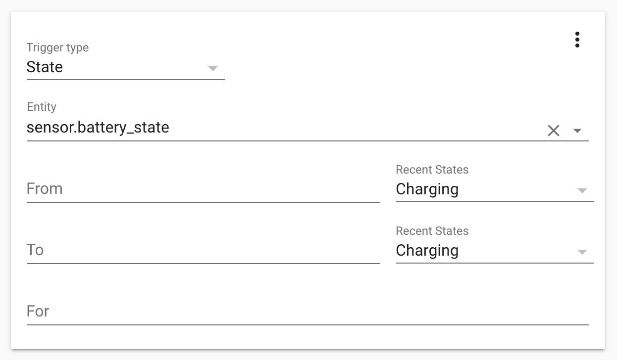This screenshot has height=360, width=617.
Task: Select the sensor.battery_state entity text
Action: pos(98,128)
